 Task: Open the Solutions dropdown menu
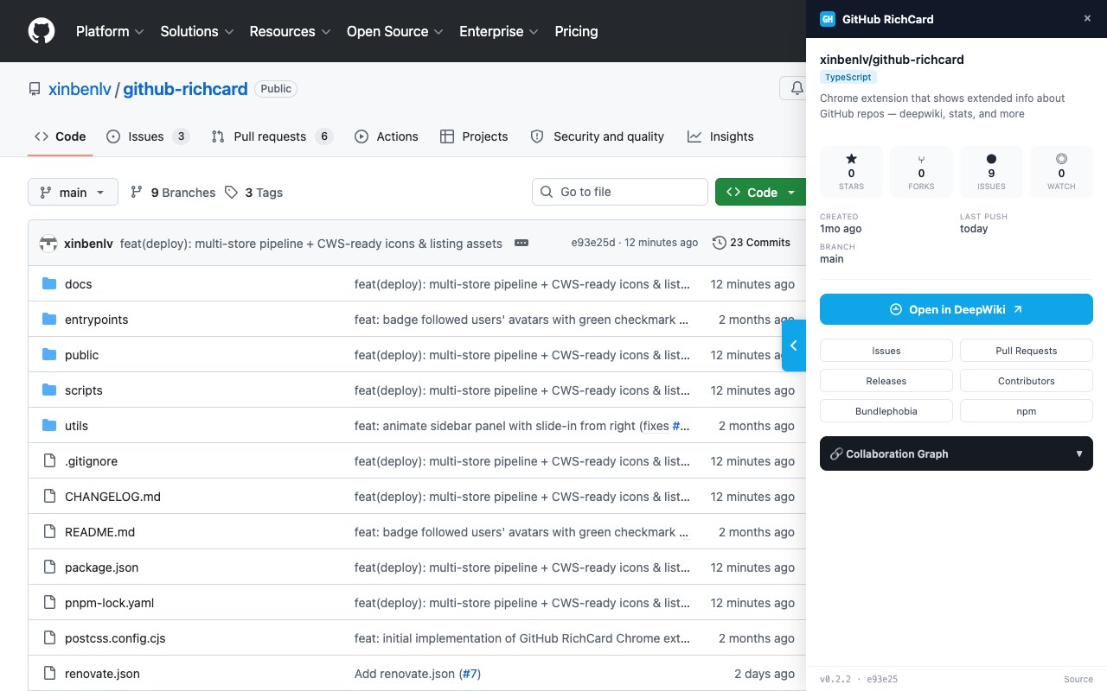tap(197, 31)
